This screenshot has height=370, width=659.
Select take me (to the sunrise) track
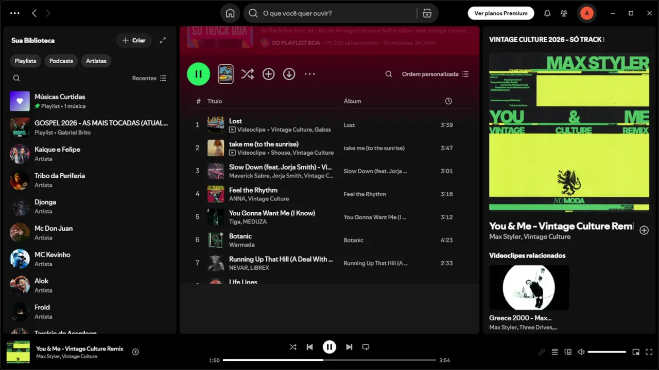264,144
